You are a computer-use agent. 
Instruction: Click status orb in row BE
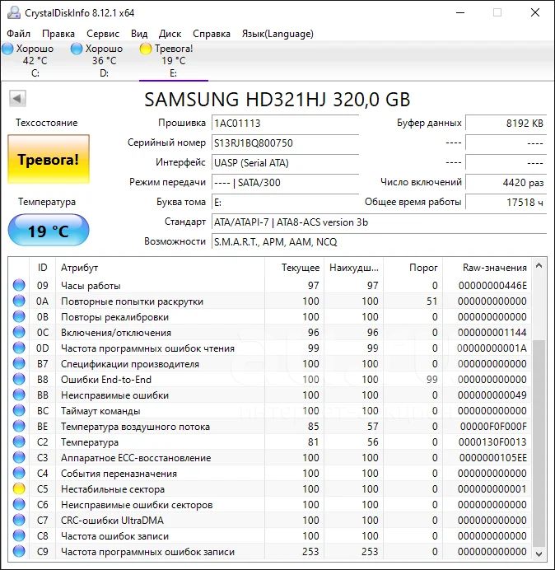pos(19,426)
